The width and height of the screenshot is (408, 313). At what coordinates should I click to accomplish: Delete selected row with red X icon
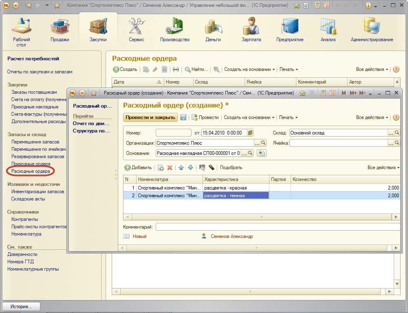[x=170, y=168]
